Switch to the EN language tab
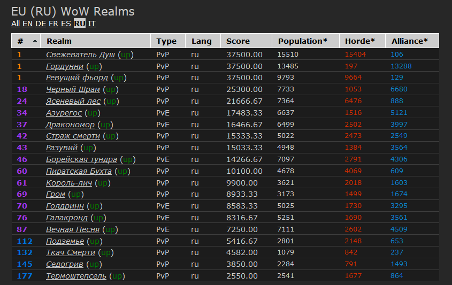This screenshot has width=452, height=285. pyautogui.click(x=27, y=24)
